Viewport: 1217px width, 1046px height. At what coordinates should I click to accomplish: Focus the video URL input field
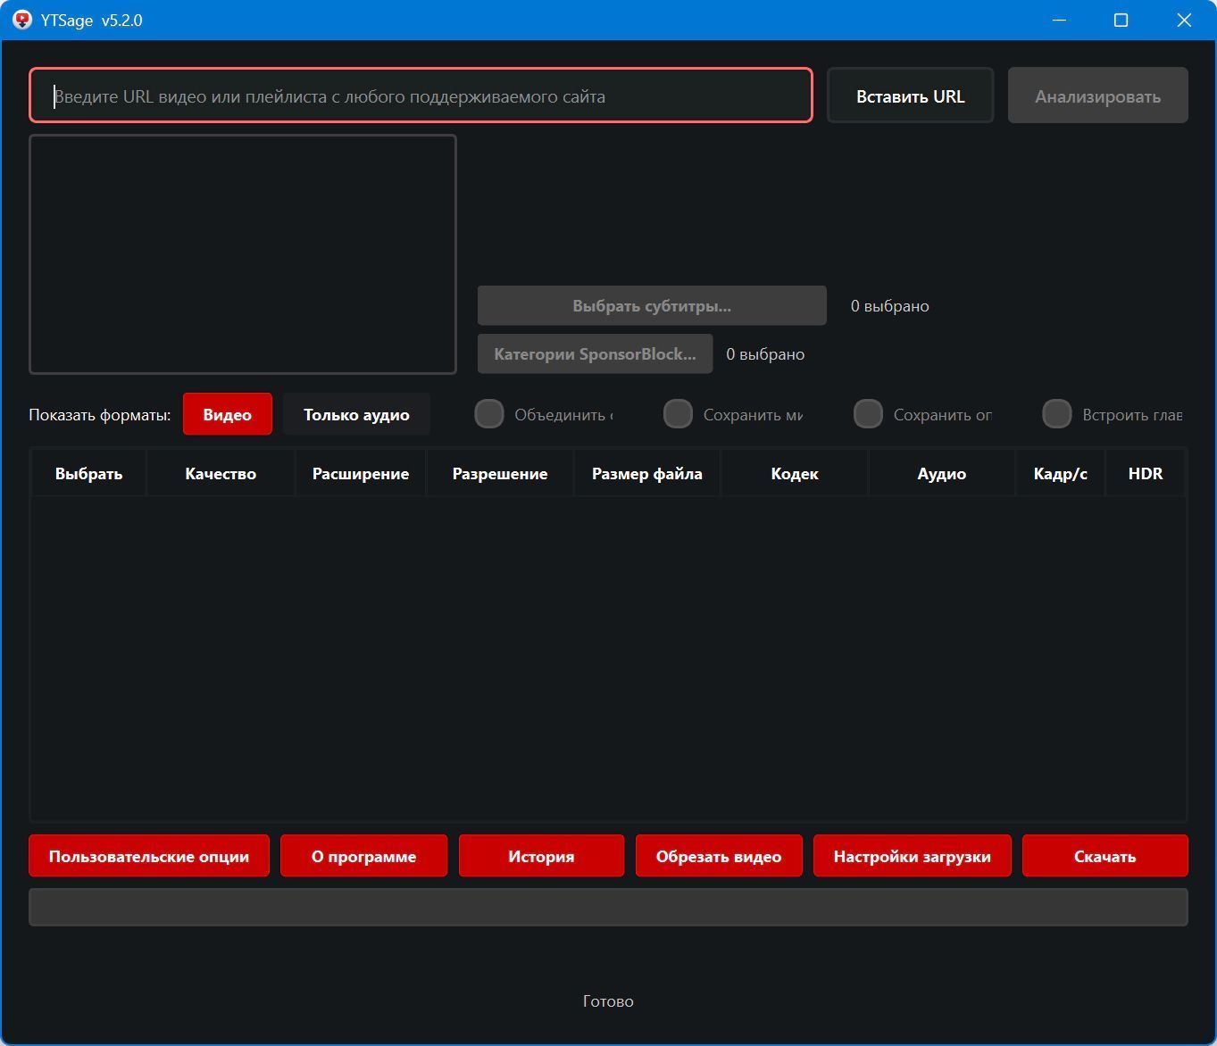(421, 95)
